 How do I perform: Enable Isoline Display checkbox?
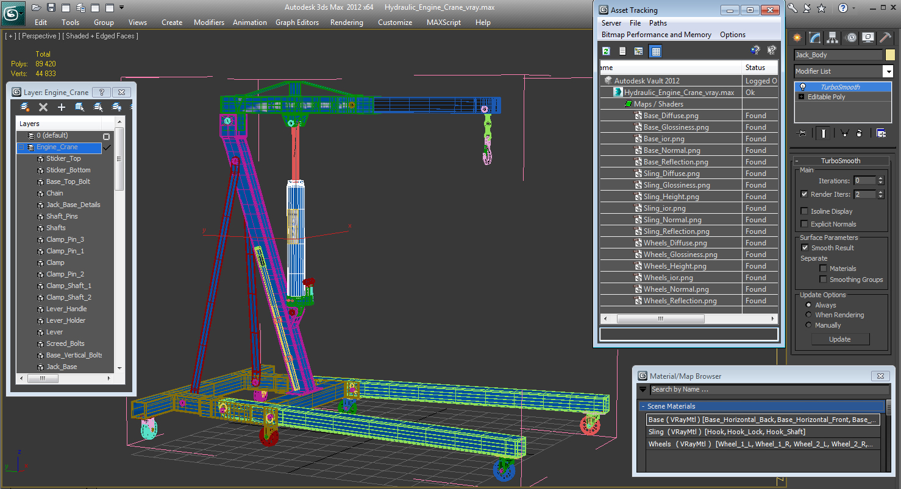[804, 211]
